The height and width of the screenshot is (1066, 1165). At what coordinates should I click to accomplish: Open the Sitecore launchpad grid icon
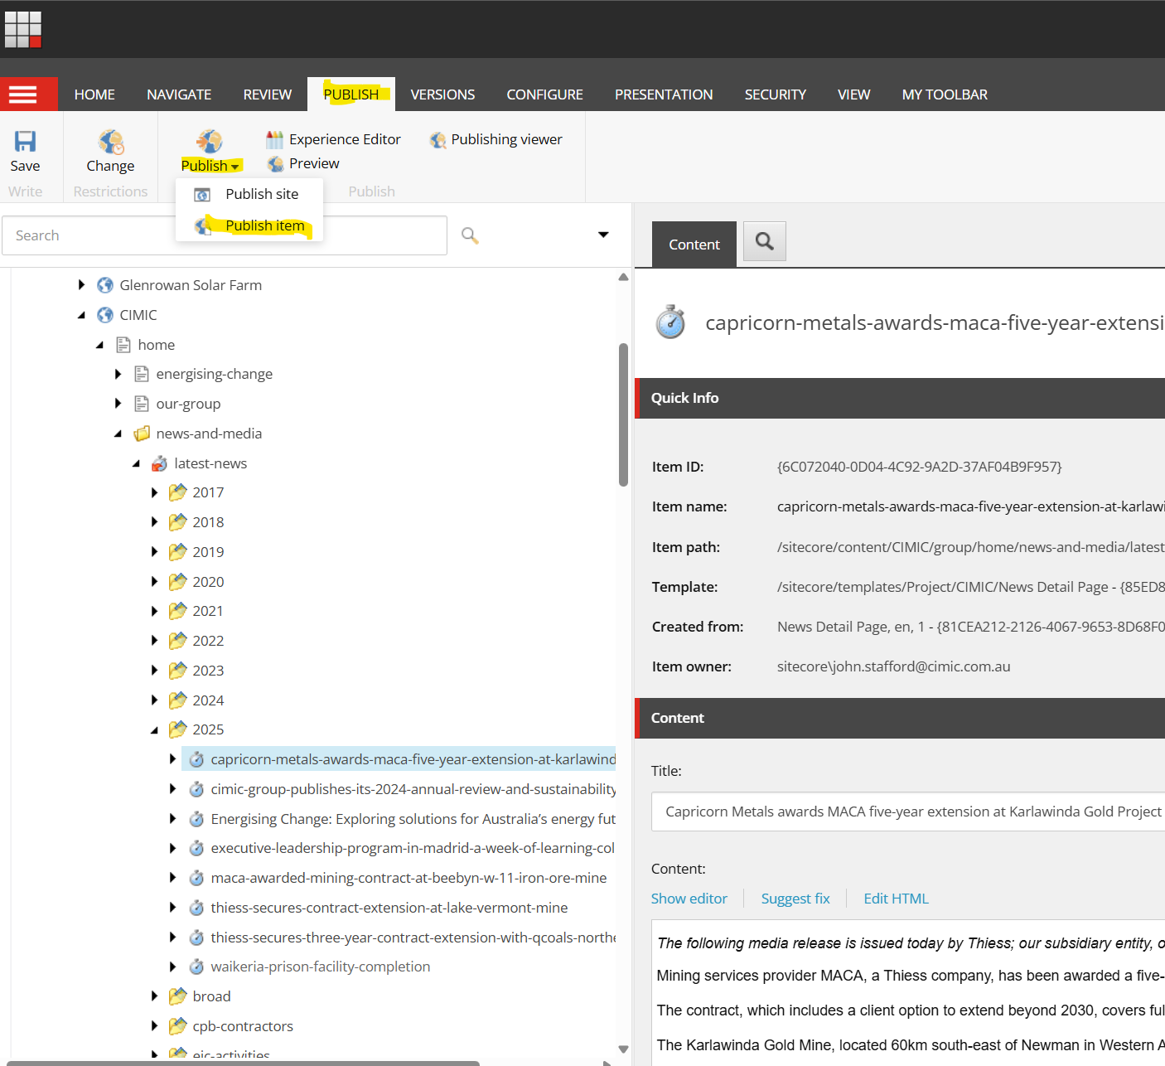(23, 29)
